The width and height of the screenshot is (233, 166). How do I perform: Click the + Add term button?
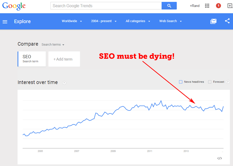64,59
